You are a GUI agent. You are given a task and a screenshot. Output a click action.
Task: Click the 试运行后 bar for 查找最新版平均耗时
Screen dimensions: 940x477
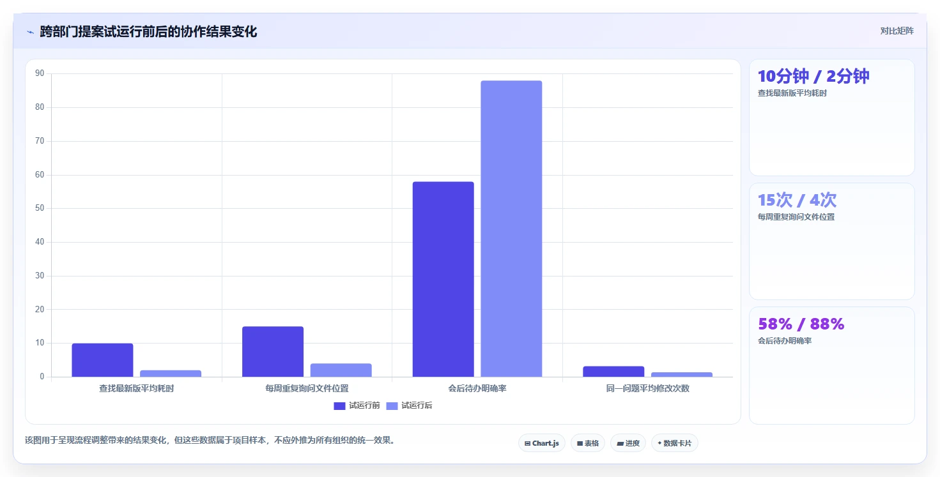point(171,374)
